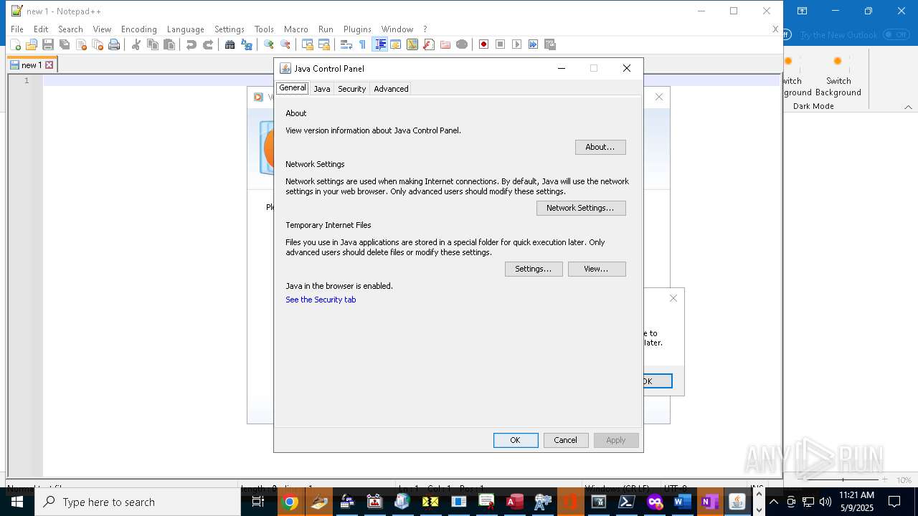
Task: Show all characters pilcrow icon
Action: pos(362,44)
